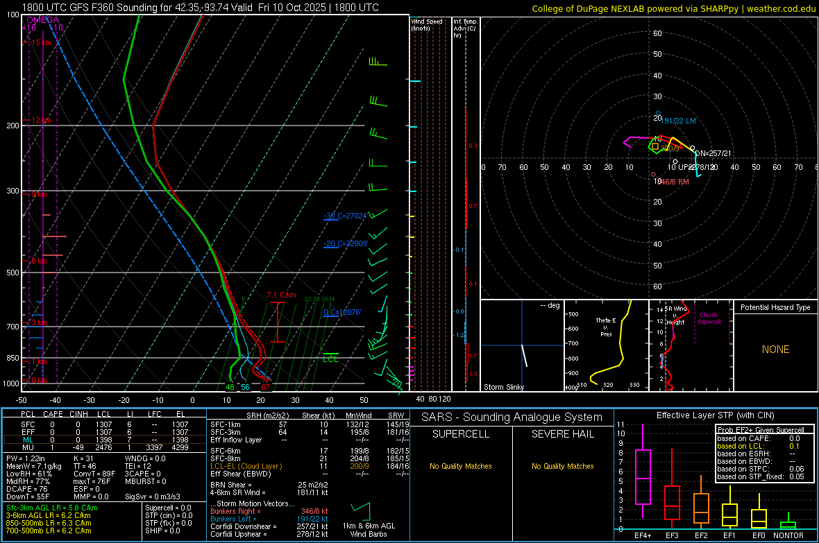Select the SFC parcel row
This screenshot has width=819, height=543.
coord(105,424)
